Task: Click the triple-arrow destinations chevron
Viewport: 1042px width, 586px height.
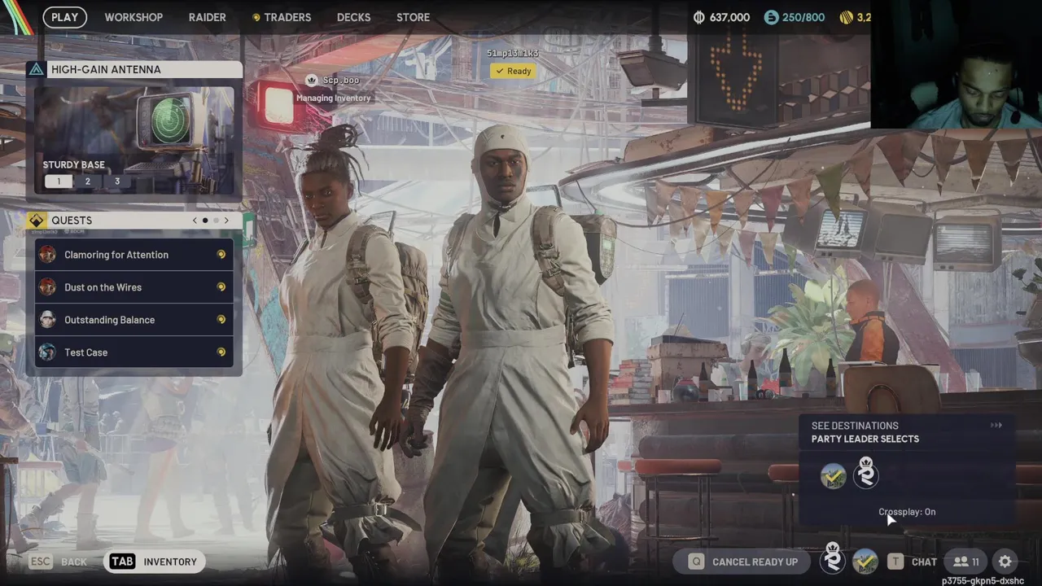Action: [x=996, y=425]
